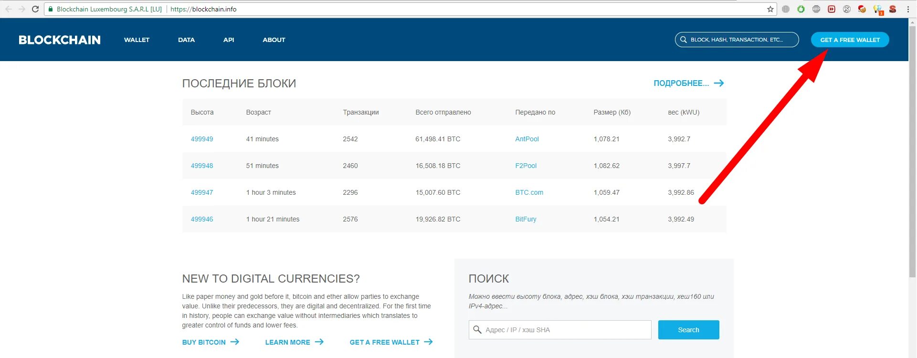Click the Возраст column header
917x358 pixels.
258,112
